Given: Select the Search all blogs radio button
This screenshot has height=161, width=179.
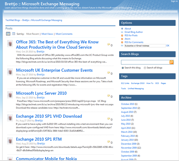Looking at the screenshot, I should tap(145, 68).
